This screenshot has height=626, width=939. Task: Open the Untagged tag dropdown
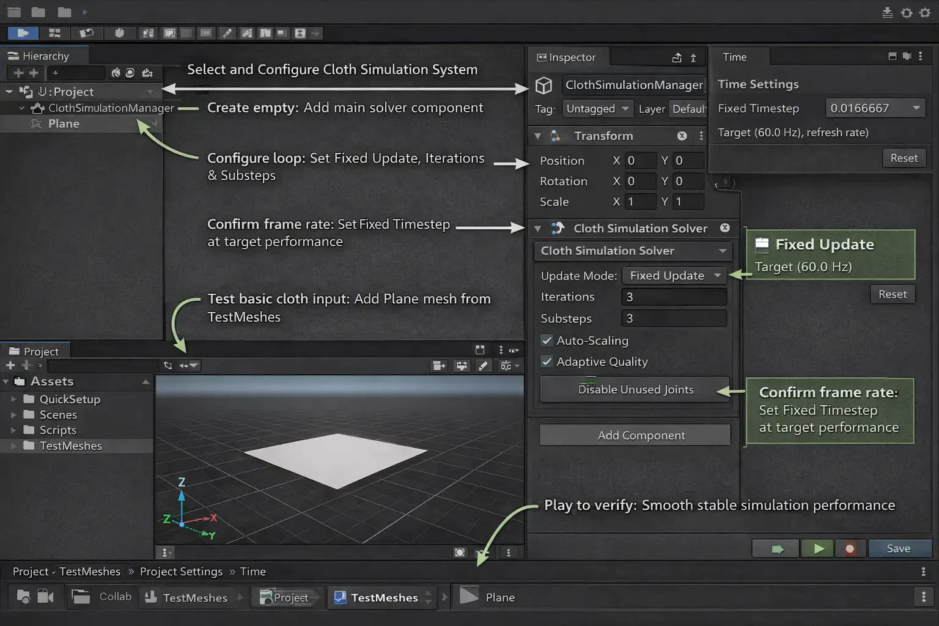click(597, 108)
